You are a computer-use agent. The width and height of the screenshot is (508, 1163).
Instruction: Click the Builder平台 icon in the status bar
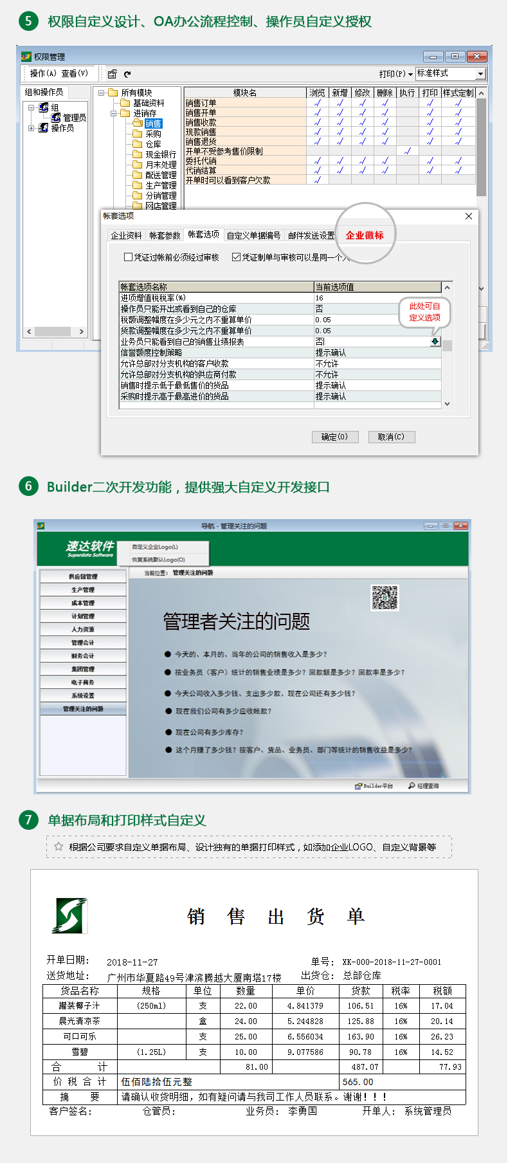[359, 786]
